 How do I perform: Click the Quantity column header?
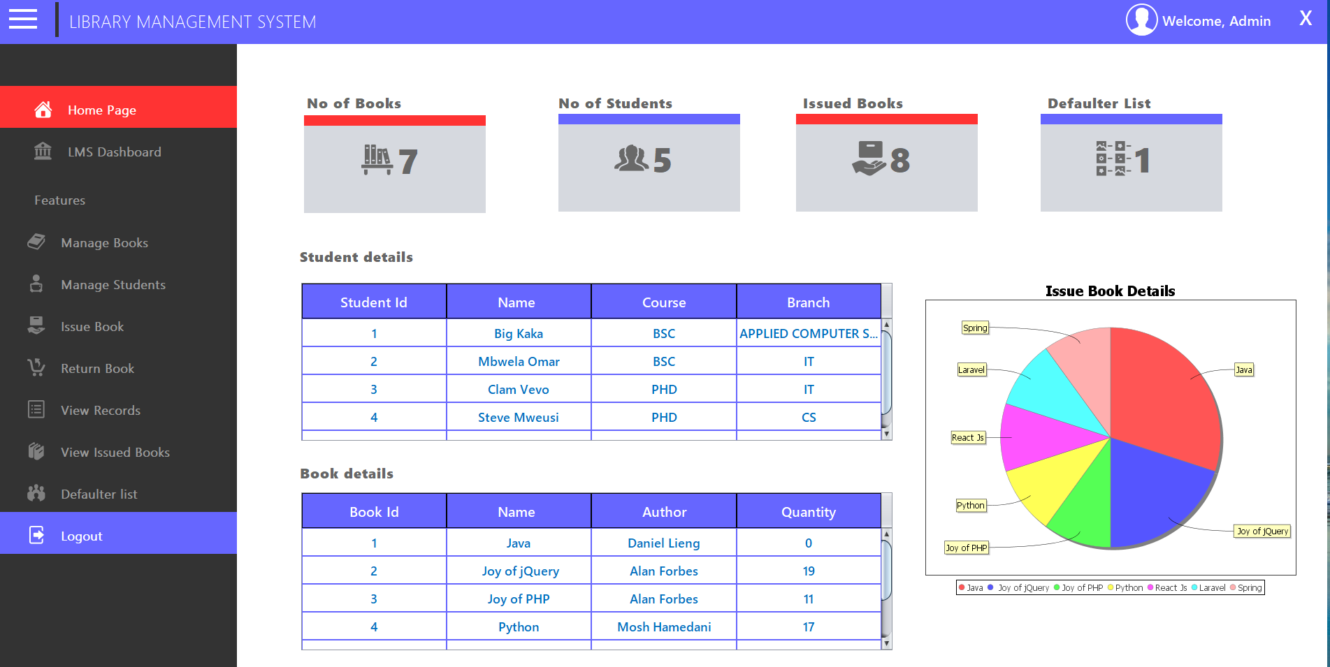808,512
